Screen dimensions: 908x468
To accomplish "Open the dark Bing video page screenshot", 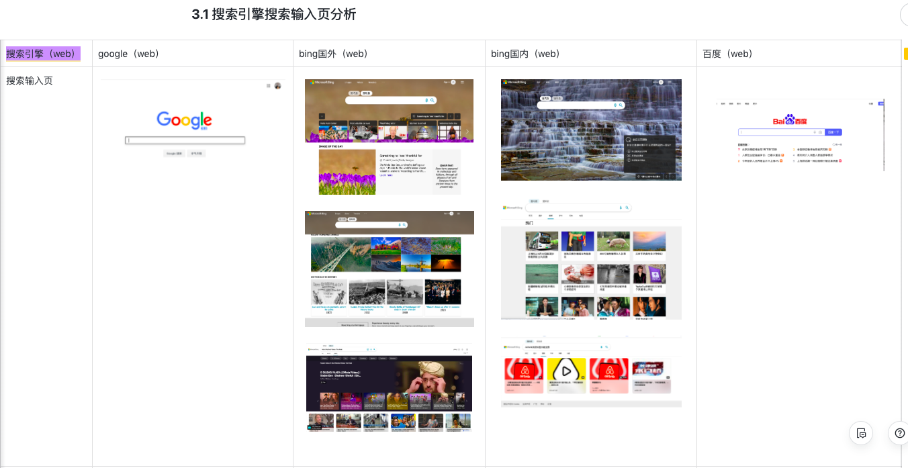I will point(389,387).
